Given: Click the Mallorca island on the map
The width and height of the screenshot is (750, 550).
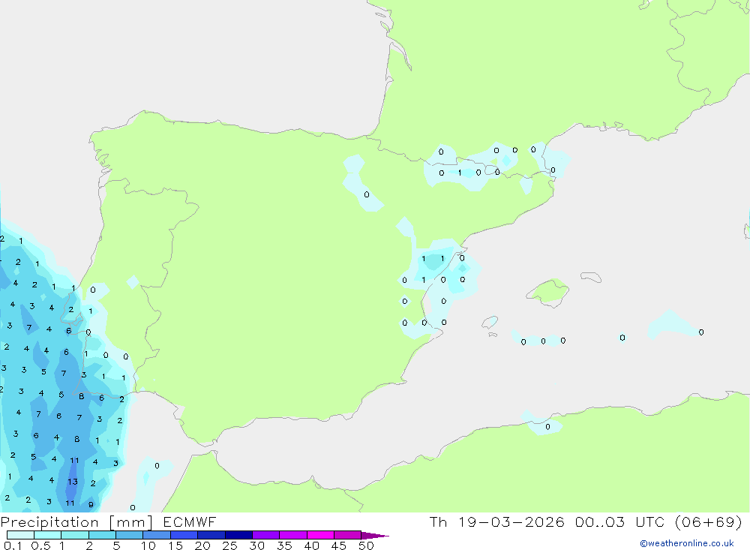Looking at the screenshot, I should [x=548, y=292].
